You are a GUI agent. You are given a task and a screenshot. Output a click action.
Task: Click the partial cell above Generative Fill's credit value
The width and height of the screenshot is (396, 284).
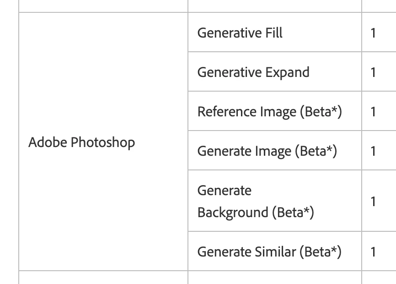(379, 6)
